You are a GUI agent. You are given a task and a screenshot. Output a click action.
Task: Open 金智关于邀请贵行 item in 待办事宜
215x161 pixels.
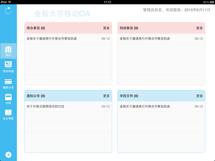[x=68, y=39]
